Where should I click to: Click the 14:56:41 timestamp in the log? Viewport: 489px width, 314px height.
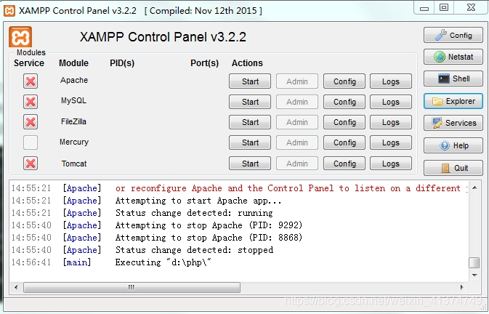pos(31,262)
